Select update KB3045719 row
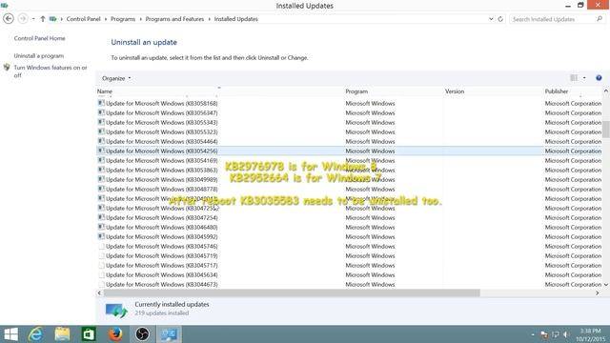Screen dimensions: 610x343 pyautogui.click(x=349, y=255)
